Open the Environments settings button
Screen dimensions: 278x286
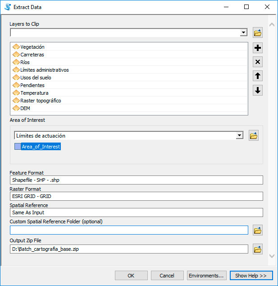(x=206, y=276)
